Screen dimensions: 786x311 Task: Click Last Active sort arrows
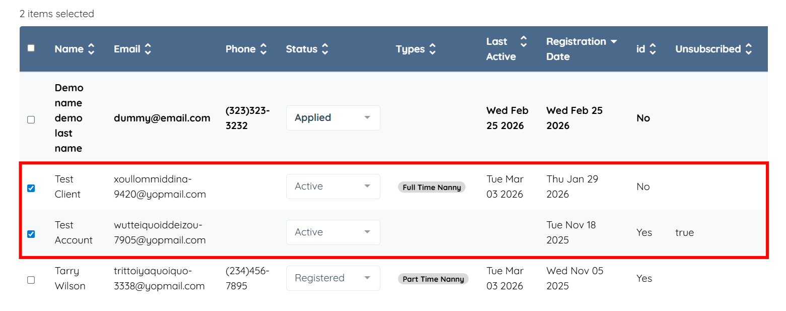[523, 41]
